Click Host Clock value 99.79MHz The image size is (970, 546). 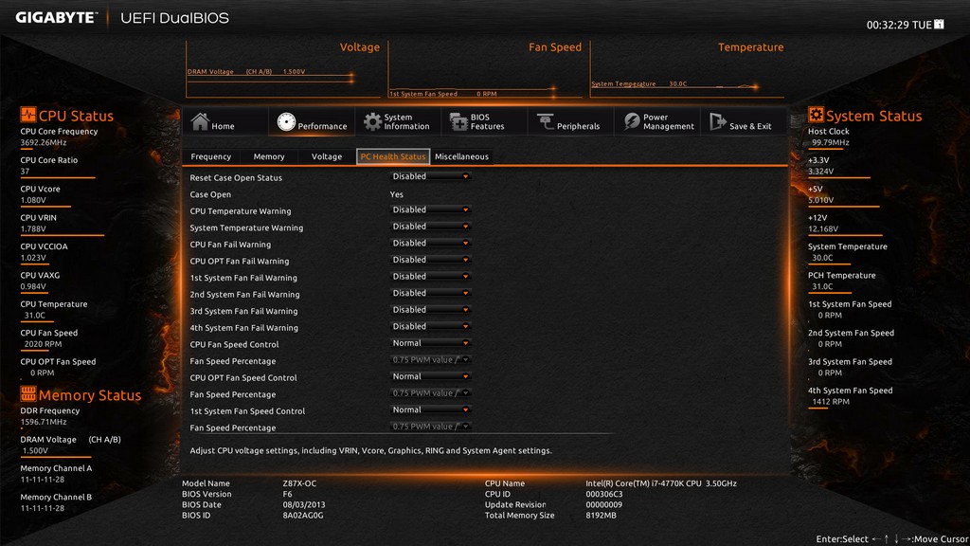(x=830, y=142)
